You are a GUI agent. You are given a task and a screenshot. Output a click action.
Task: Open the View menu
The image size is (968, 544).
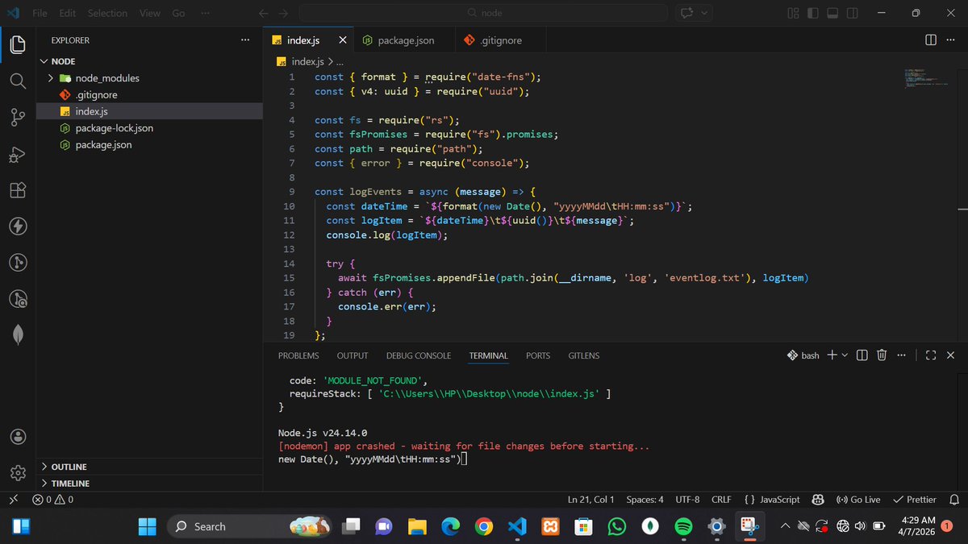click(x=149, y=13)
